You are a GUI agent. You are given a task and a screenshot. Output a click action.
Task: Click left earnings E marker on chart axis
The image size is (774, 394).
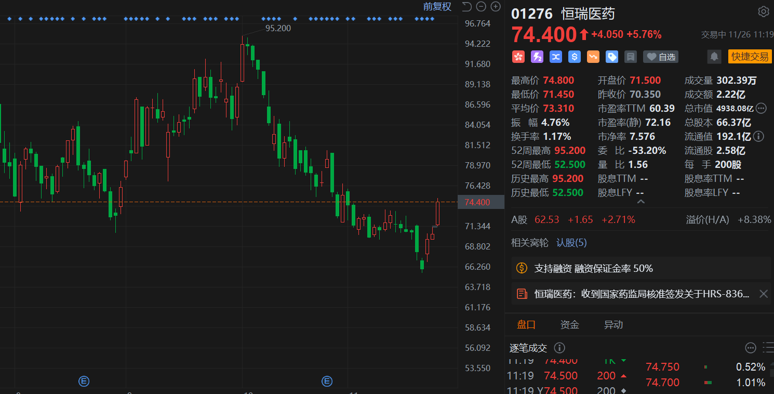pos(84,382)
